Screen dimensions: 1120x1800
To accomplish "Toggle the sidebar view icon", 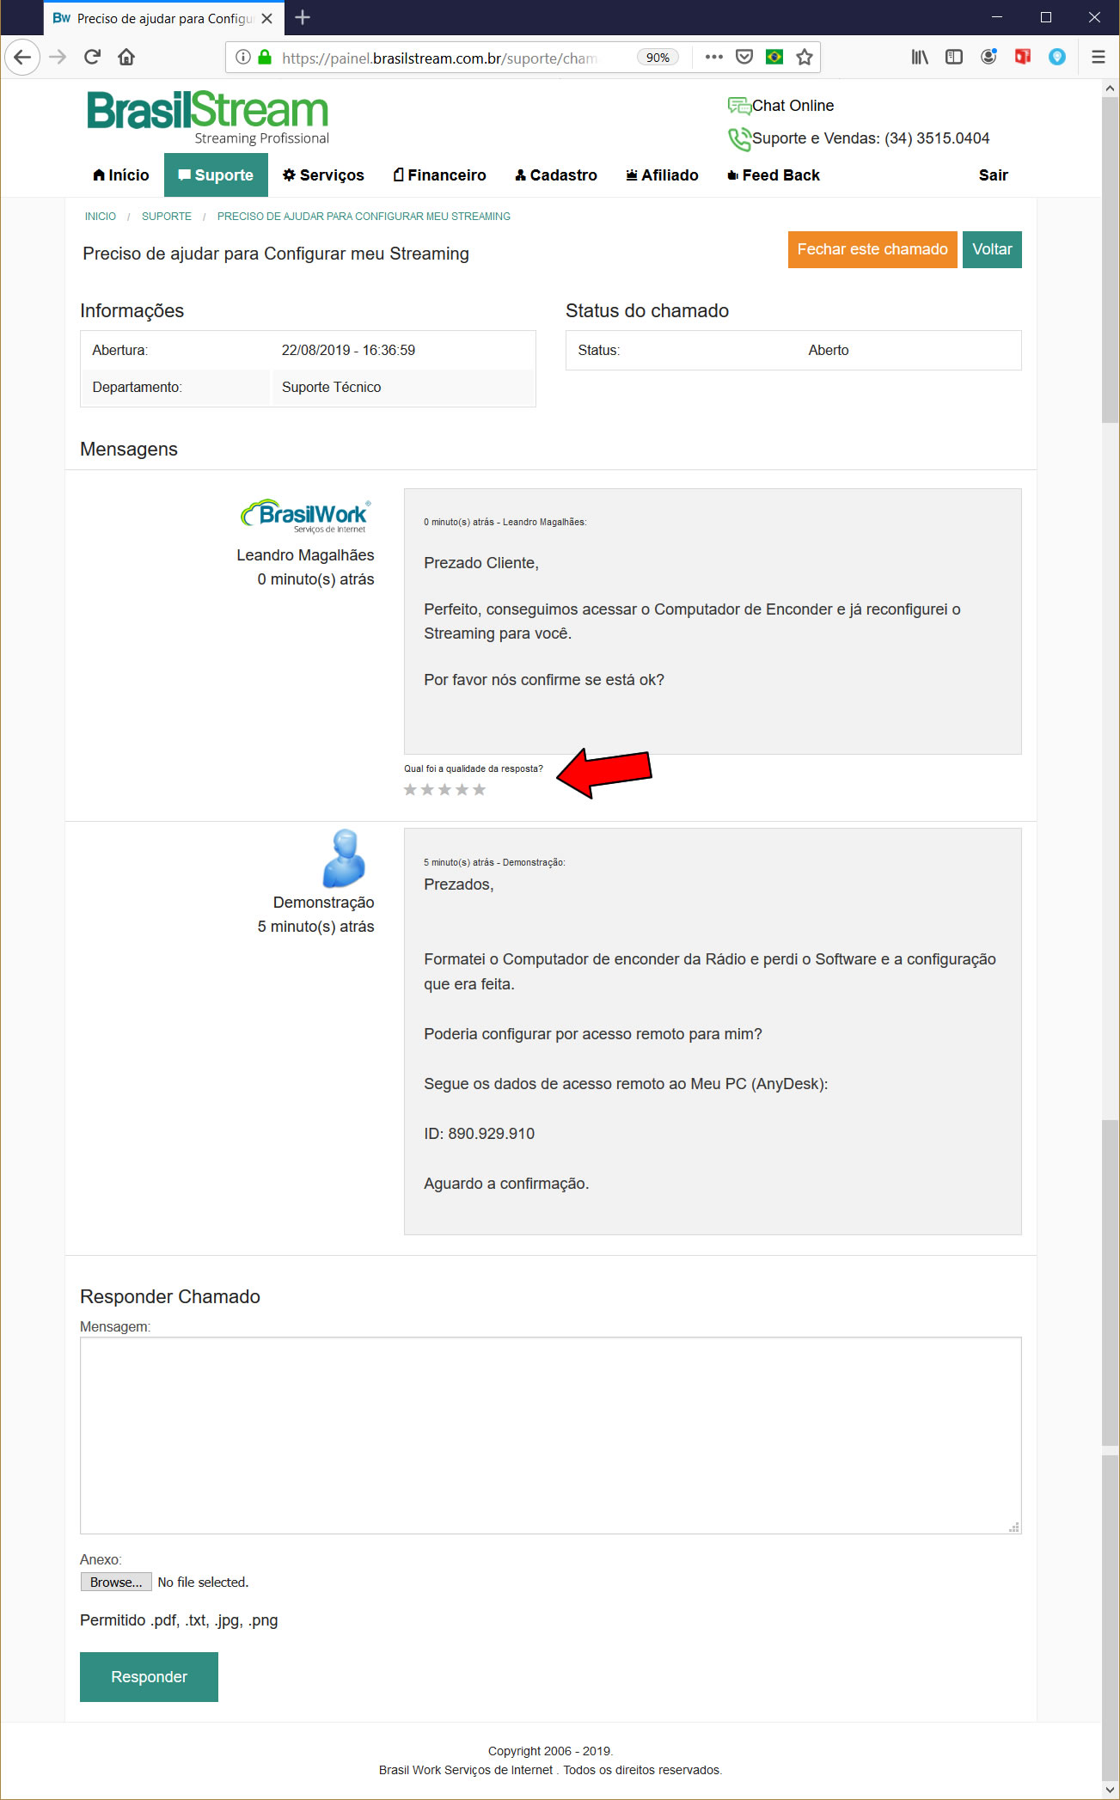I will (x=954, y=58).
